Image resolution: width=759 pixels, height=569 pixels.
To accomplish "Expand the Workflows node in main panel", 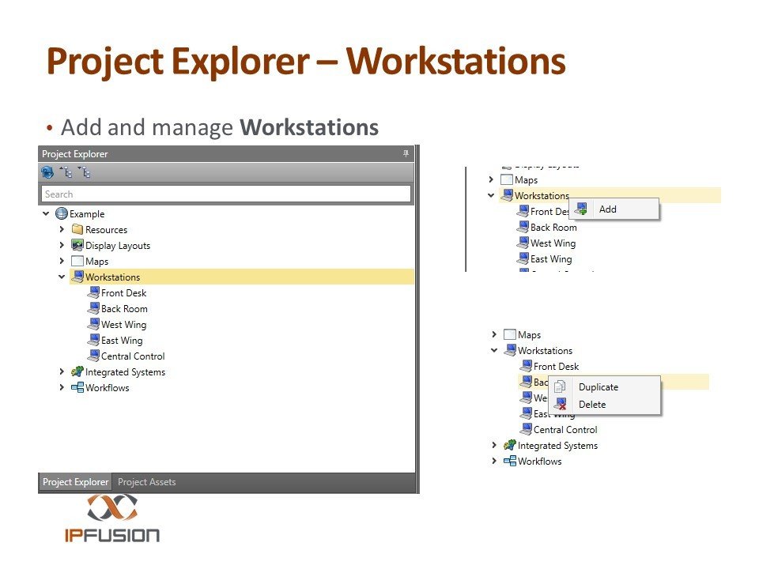I will click(62, 387).
